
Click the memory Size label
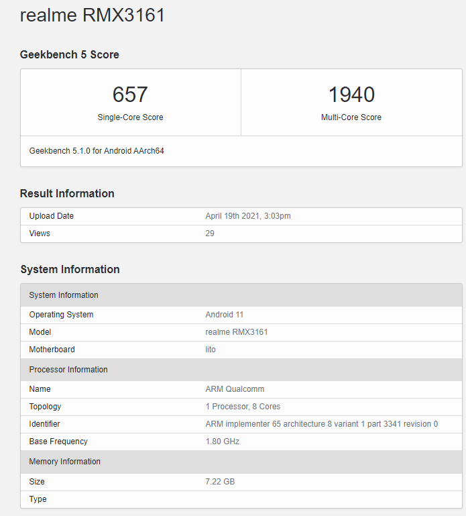click(x=37, y=482)
